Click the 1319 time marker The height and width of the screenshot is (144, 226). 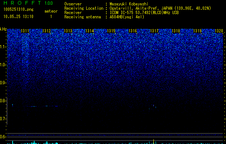(x=198, y=31)
